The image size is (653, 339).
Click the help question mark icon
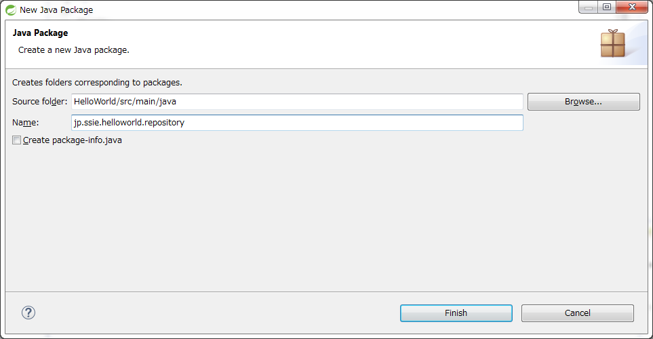coord(28,313)
